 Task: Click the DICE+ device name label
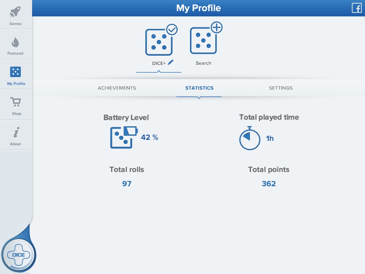[159, 63]
